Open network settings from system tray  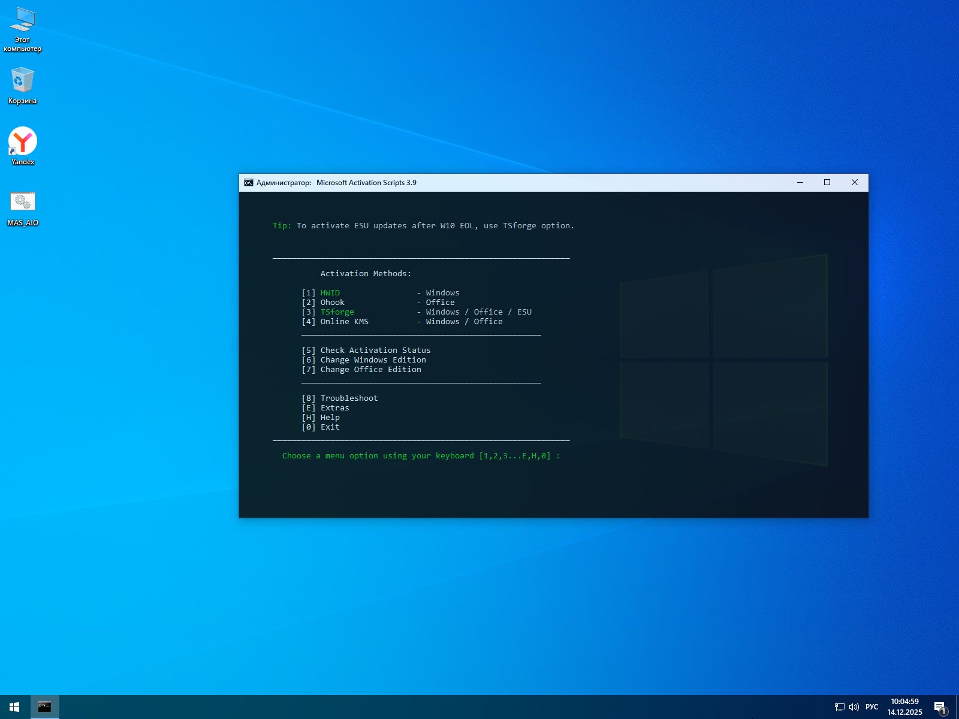tap(839, 707)
